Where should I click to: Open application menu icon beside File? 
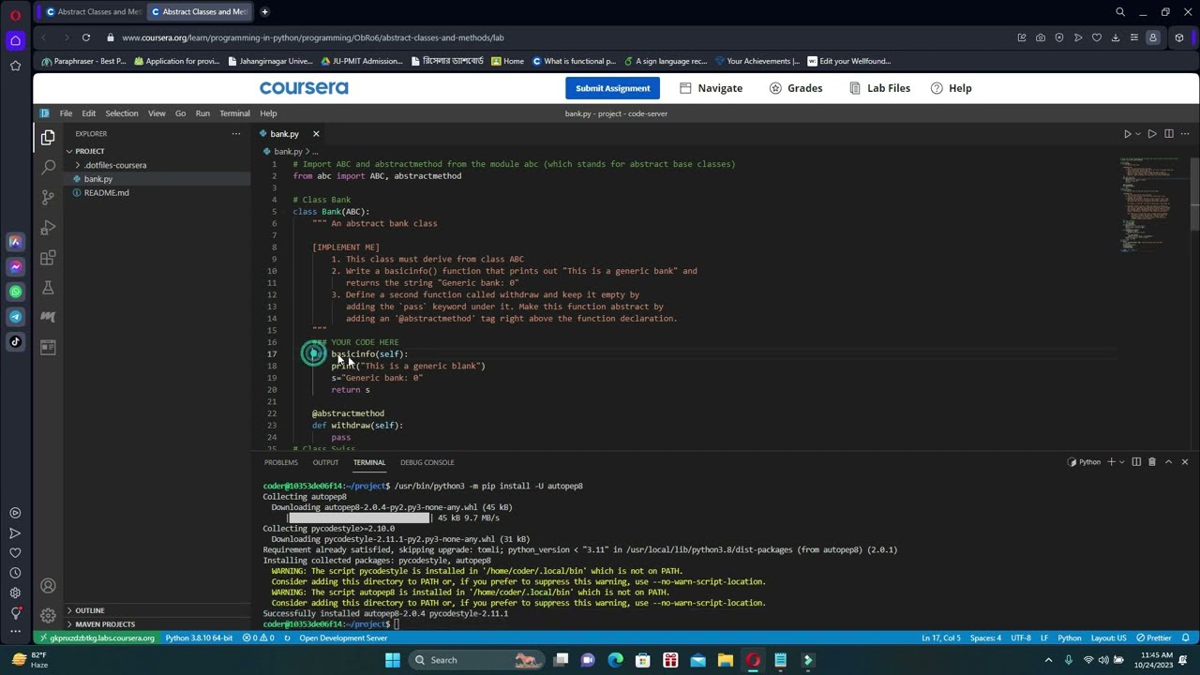pyautogui.click(x=44, y=113)
